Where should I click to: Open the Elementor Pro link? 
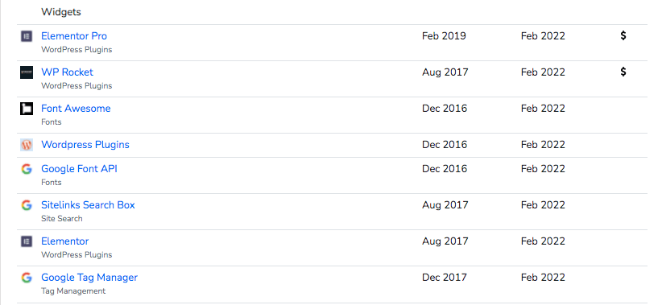pos(74,36)
